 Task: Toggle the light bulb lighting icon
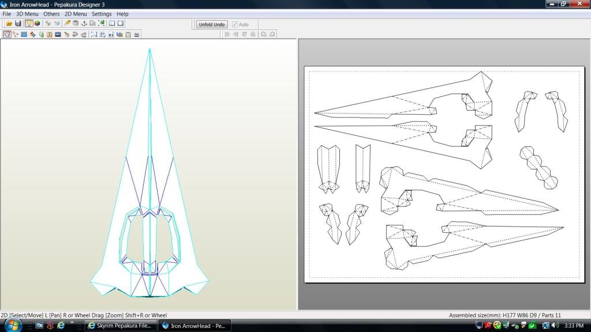click(x=29, y=23)
